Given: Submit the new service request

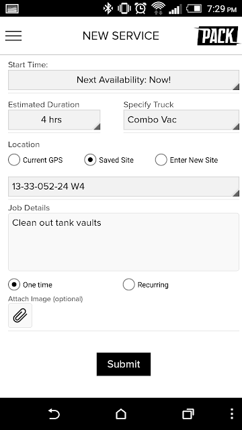Looking at the screenshot, I should [x=124, y=364].
